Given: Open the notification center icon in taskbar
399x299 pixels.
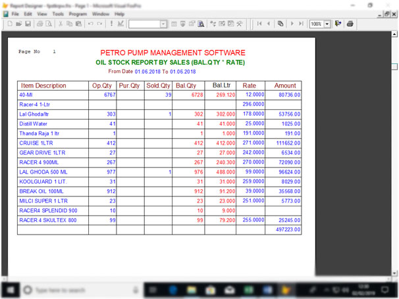Looking at the screenshot, I should tap(385, 290).
